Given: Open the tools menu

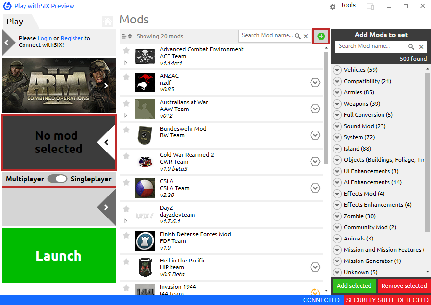Looking at the screenshot, I should (x=349, y=5).
